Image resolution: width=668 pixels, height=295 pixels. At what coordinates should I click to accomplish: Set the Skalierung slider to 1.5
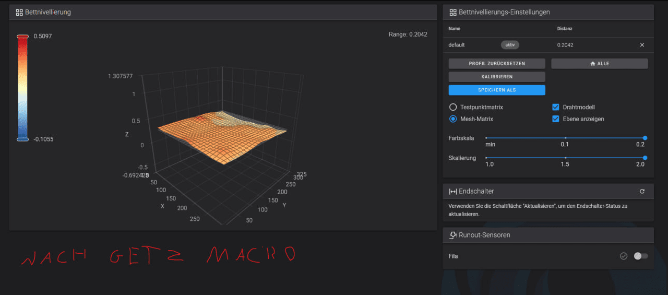point(565,158)
